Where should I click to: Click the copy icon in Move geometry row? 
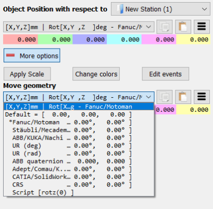pyautogui.click(x=165, y=97)
